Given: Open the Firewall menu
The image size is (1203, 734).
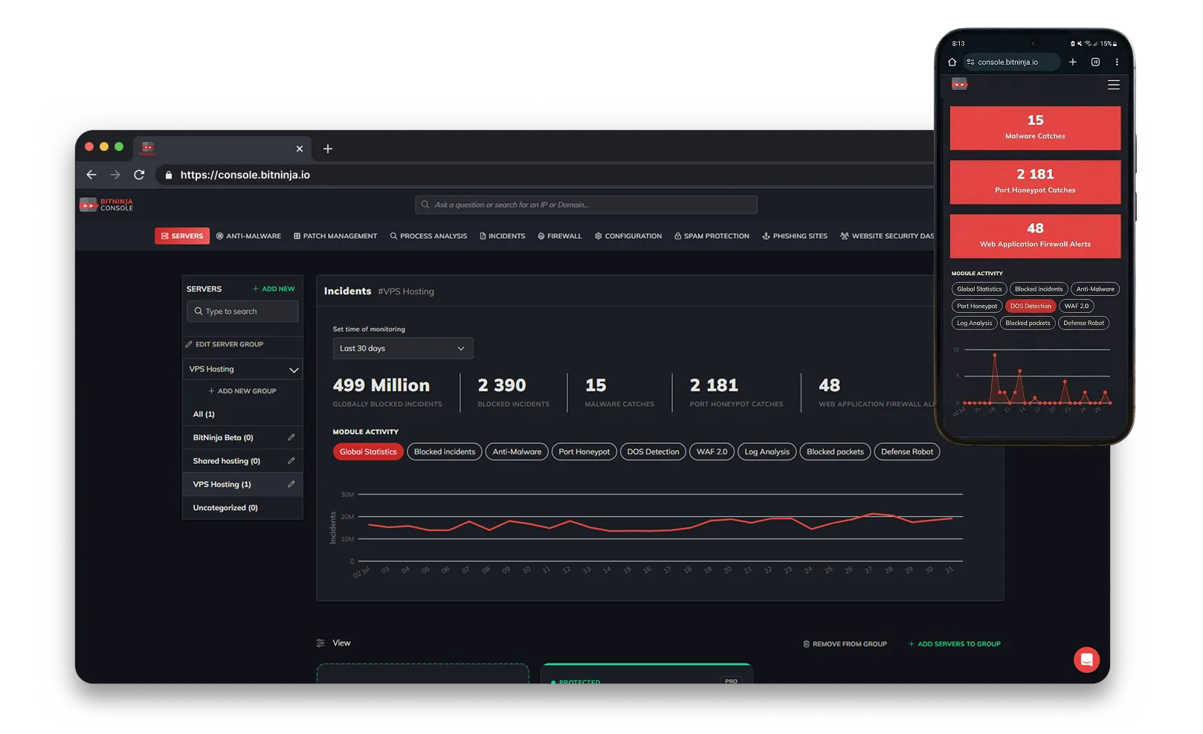Looking at the screenshot, I should 560,236.
